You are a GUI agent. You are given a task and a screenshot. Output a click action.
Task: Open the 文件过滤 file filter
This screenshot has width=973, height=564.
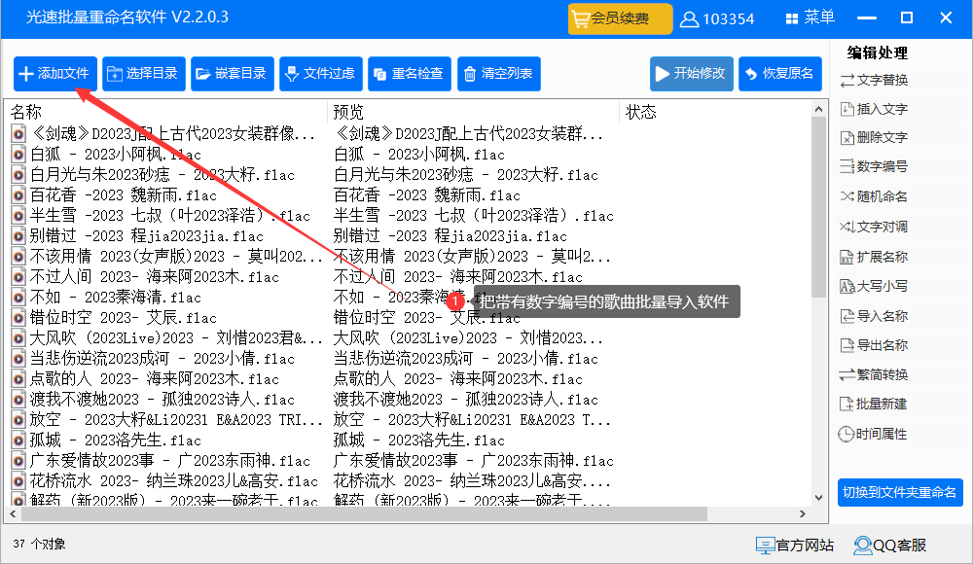[321, 74]
